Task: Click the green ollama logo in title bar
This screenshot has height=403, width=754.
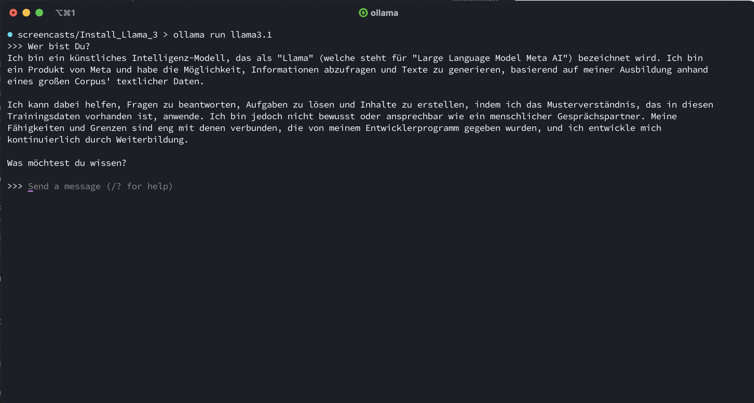Action: (x=363, y=13)
